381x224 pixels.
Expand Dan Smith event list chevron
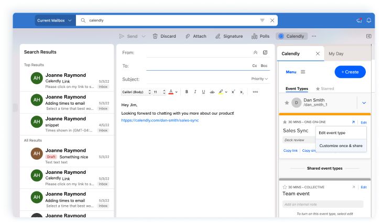point(364,103)
